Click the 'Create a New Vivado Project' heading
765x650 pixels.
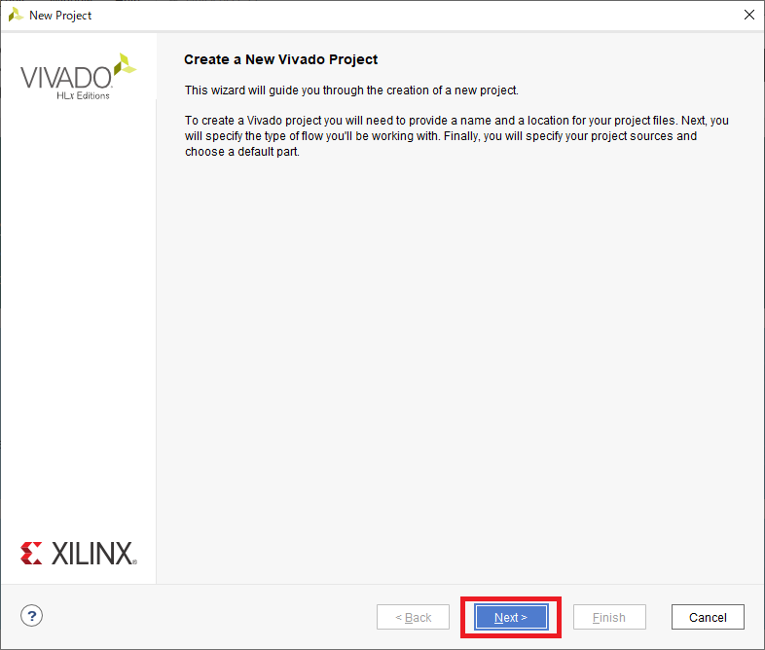pyautogui.click(x=281, y=59)
